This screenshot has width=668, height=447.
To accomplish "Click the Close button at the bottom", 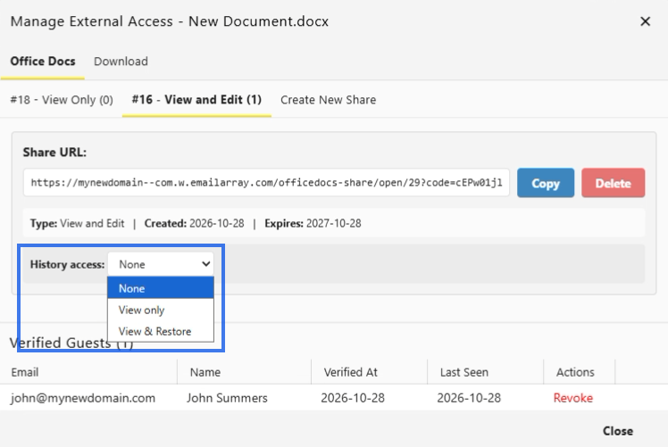I will (x=618, y=431).
